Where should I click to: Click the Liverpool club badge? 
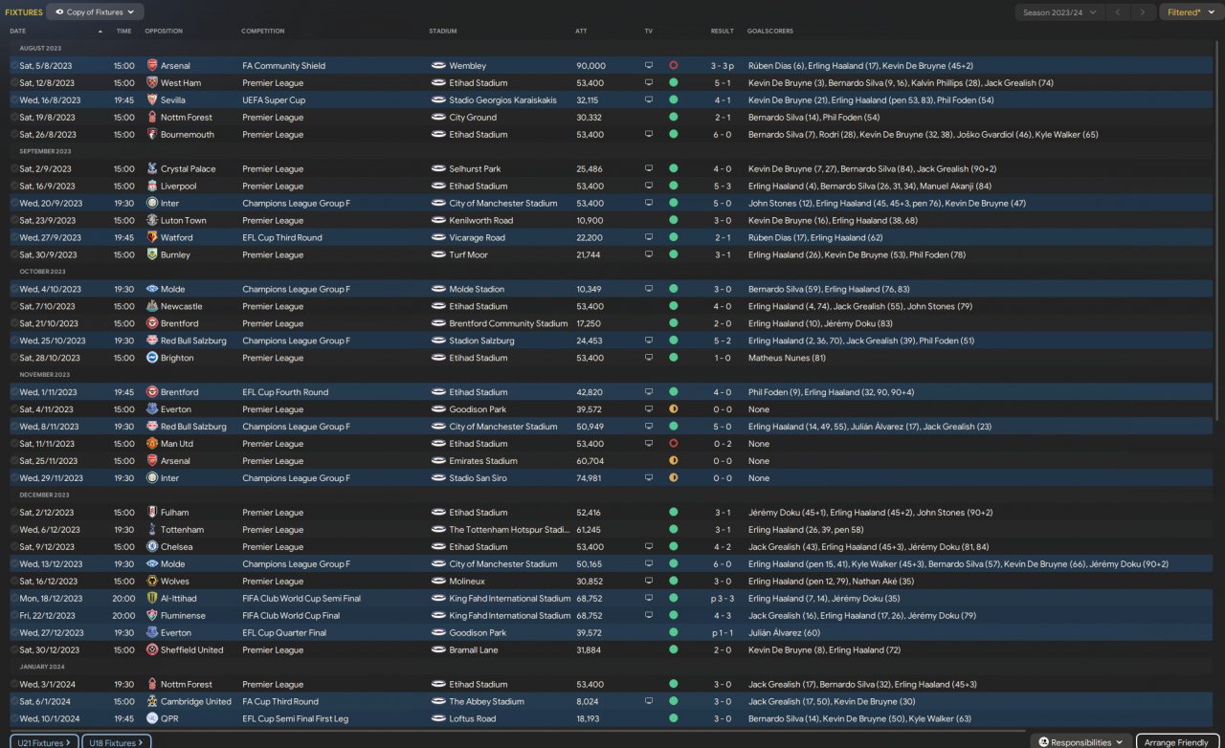click(152, 187)
